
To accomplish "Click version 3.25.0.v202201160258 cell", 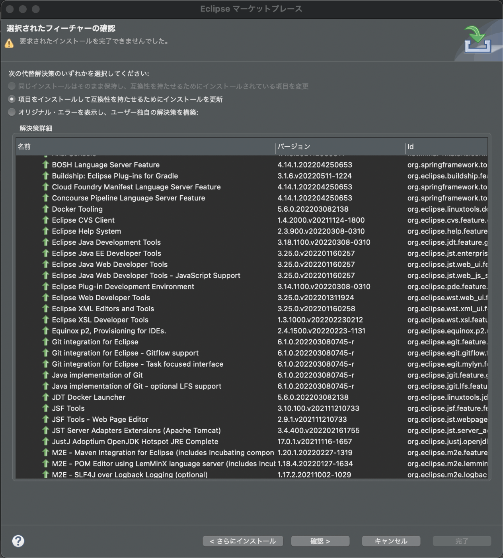I will [x=316, y=309].
